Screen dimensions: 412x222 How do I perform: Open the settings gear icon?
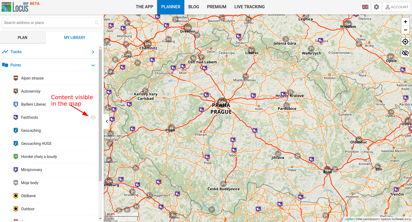coord(376,7)
